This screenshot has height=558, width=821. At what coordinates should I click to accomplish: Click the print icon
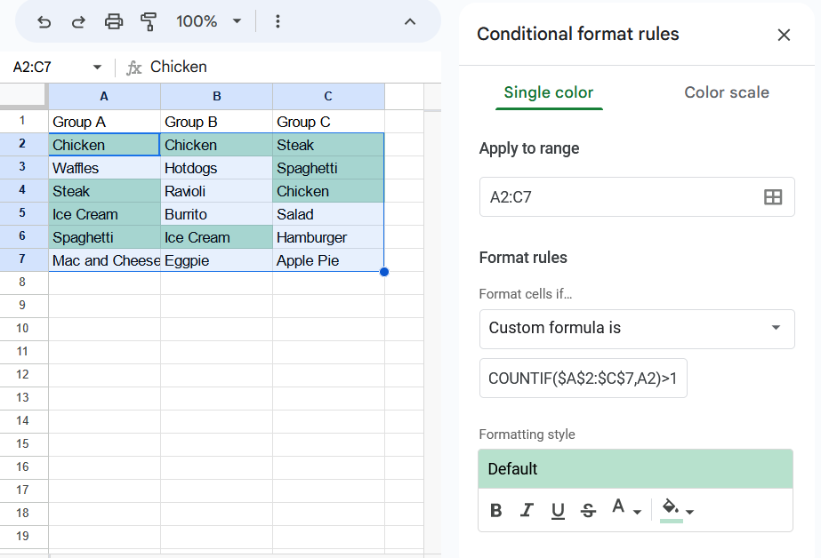(x=114, y=21)
